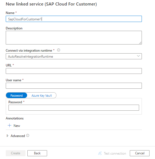Click the Annotations heading
Viewport: 155px width, 159px height.
(15, 118)
